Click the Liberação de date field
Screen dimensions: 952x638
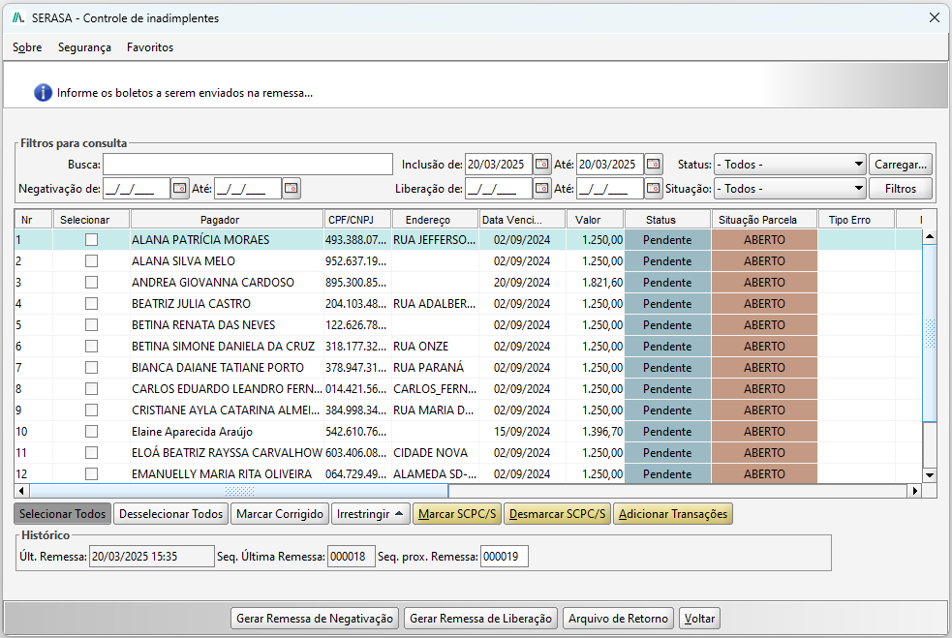(x=499, y=189)
